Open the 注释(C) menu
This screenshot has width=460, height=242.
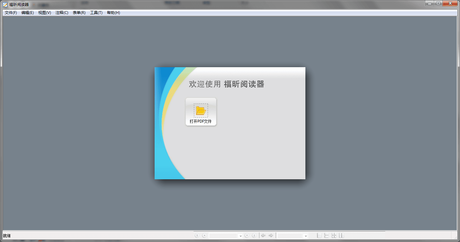point(62,12)
